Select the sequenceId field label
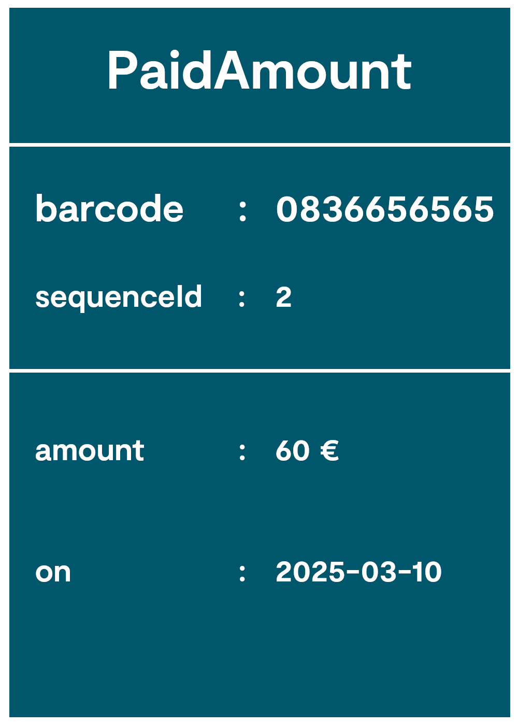The width and height of the screenshot is (518, 725). click(118, 297)
